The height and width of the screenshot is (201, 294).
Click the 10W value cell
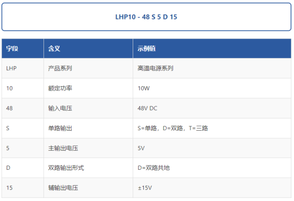click(x=212, y=88)
